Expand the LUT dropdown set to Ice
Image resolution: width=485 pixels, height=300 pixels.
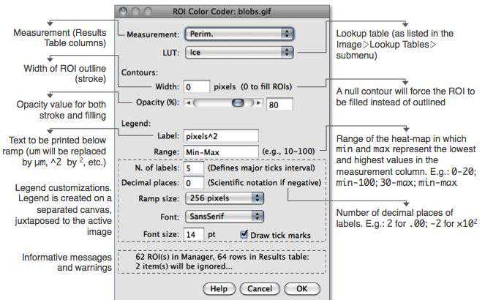tap(238, 53)
